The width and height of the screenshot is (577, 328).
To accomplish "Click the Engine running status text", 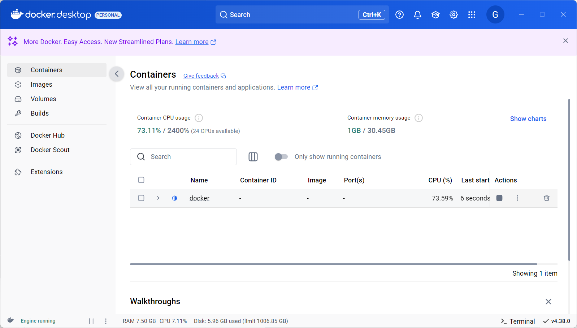I will point(38,321).
